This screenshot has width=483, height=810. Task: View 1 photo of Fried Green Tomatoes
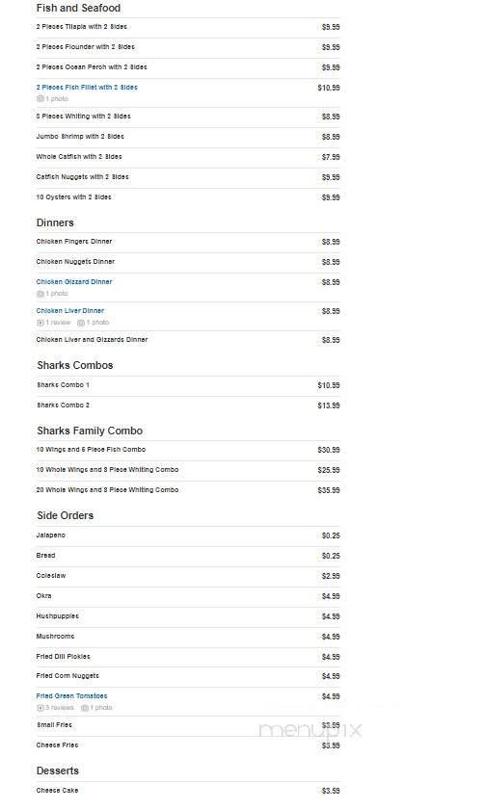pos(101,708)
